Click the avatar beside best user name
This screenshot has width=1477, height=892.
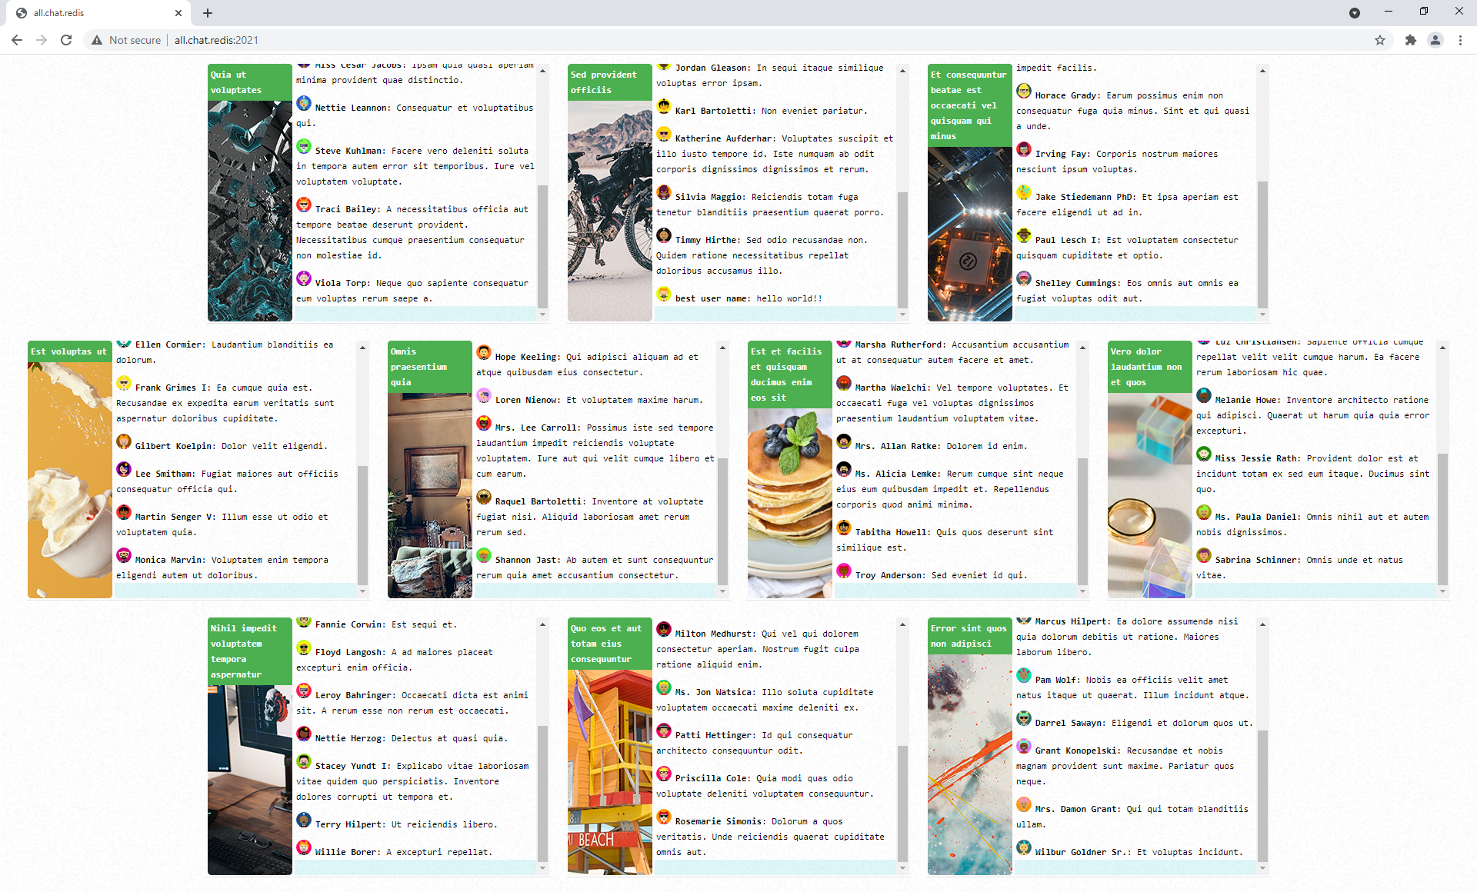click(x=664, y=295)
